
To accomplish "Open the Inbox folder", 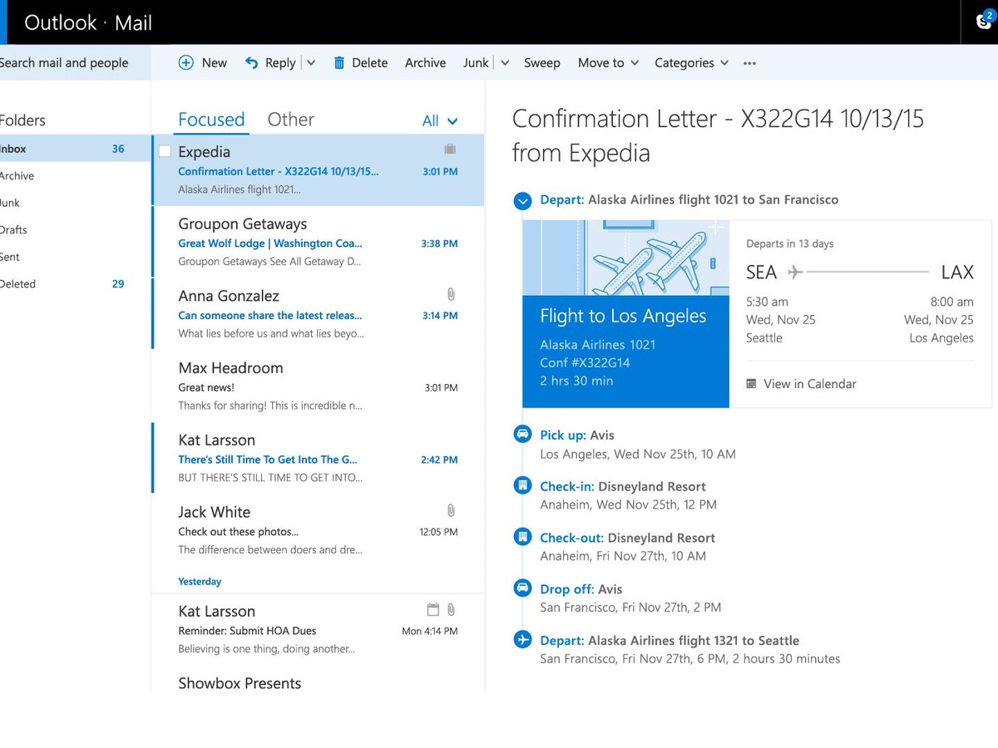I will click(x=73, y=150).
